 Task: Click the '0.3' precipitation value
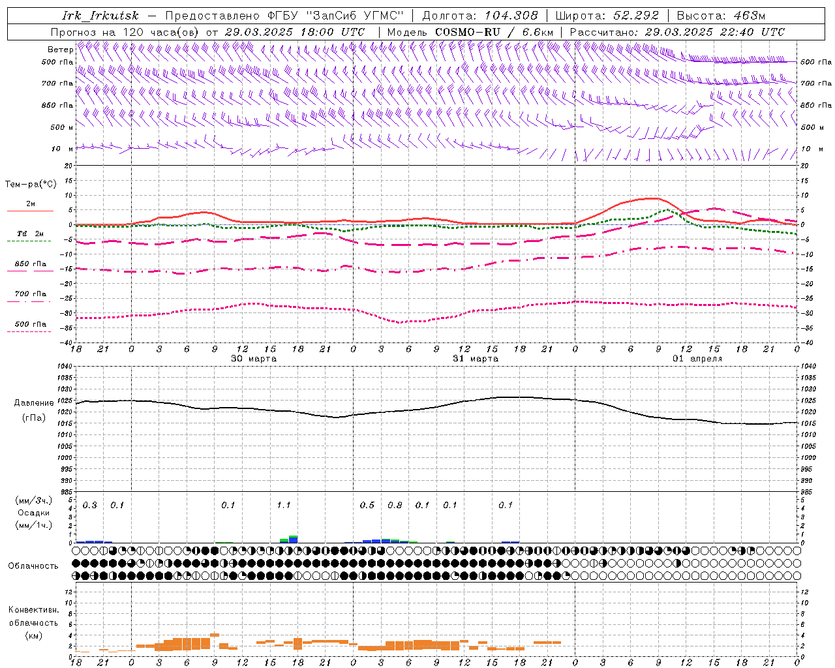[x=90, y=505]
